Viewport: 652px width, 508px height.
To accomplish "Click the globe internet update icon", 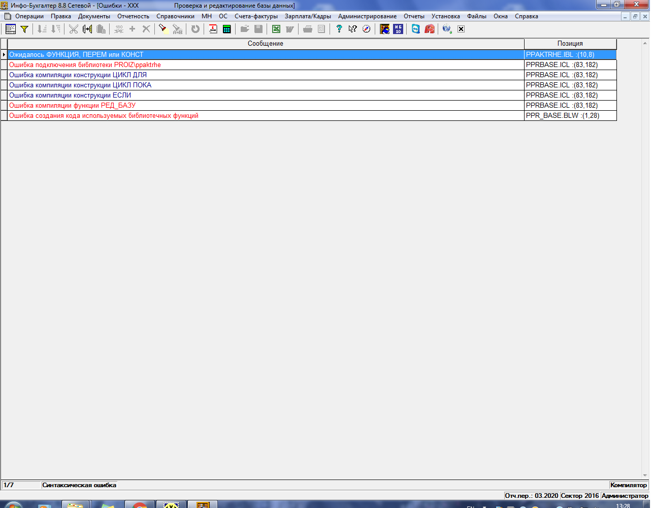I will click(x=447, y=29).
